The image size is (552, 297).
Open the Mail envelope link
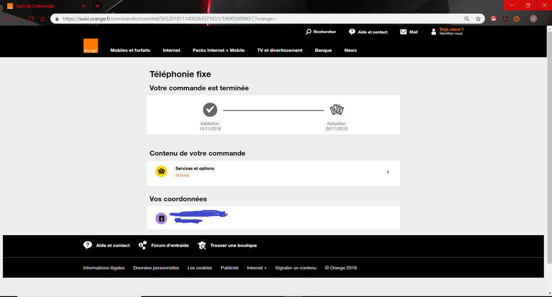coord(409,31)
